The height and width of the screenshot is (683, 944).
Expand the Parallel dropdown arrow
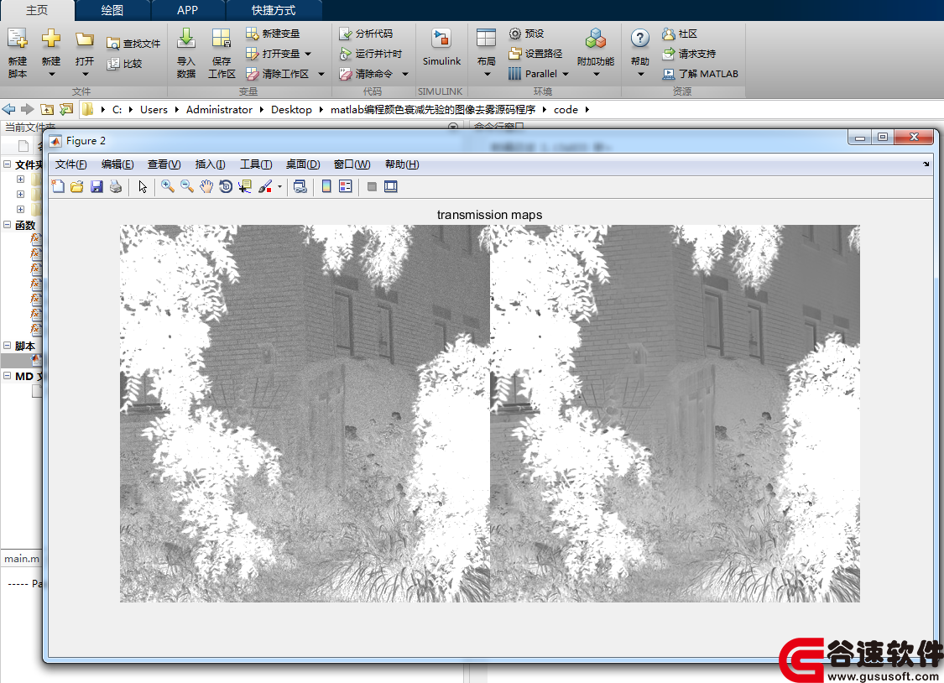[x=566, y=74]
